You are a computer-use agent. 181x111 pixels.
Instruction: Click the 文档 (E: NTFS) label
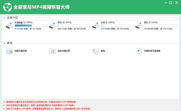coord(108,22)
